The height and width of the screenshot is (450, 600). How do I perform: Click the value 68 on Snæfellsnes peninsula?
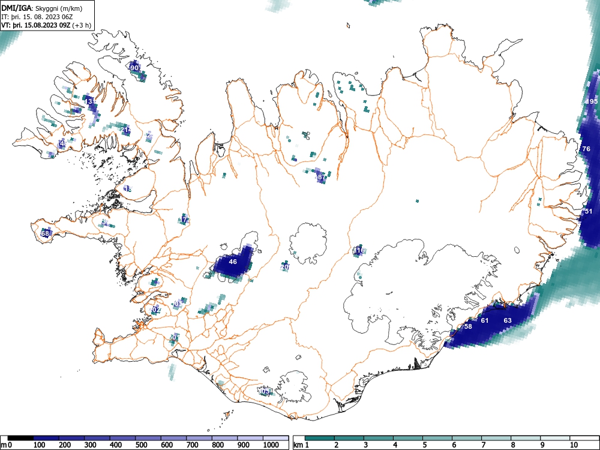click(45, 233)
